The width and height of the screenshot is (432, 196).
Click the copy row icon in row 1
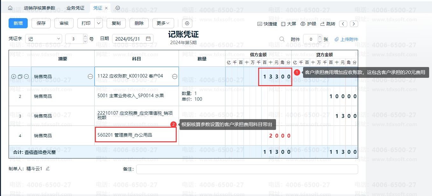(20, 77)
